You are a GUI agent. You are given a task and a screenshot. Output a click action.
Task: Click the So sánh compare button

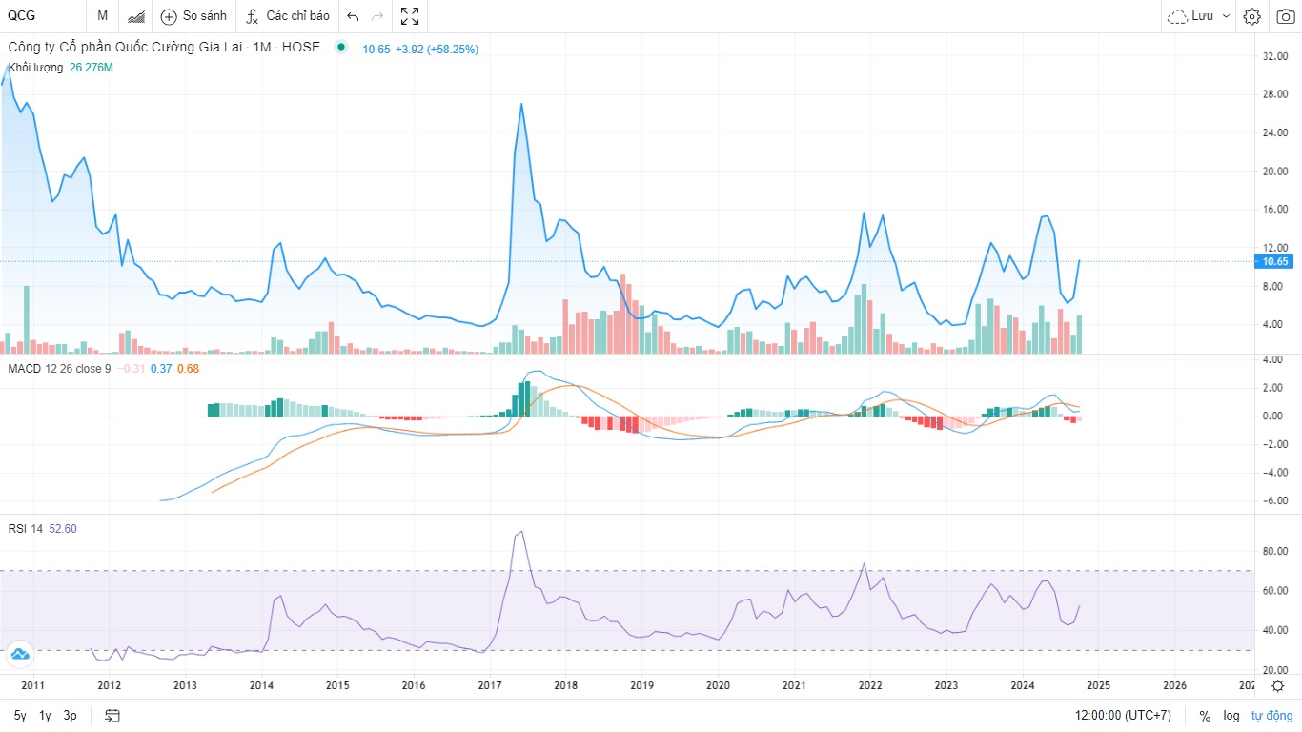194,16
